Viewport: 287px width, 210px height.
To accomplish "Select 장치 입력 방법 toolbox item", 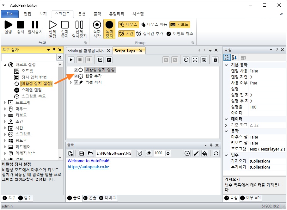I will click(34, 77).
